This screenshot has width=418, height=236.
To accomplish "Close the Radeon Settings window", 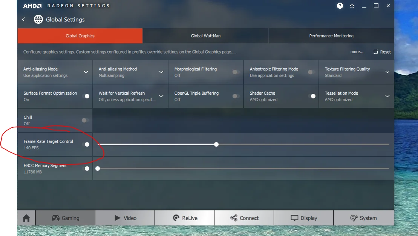I will coord(388,6).
